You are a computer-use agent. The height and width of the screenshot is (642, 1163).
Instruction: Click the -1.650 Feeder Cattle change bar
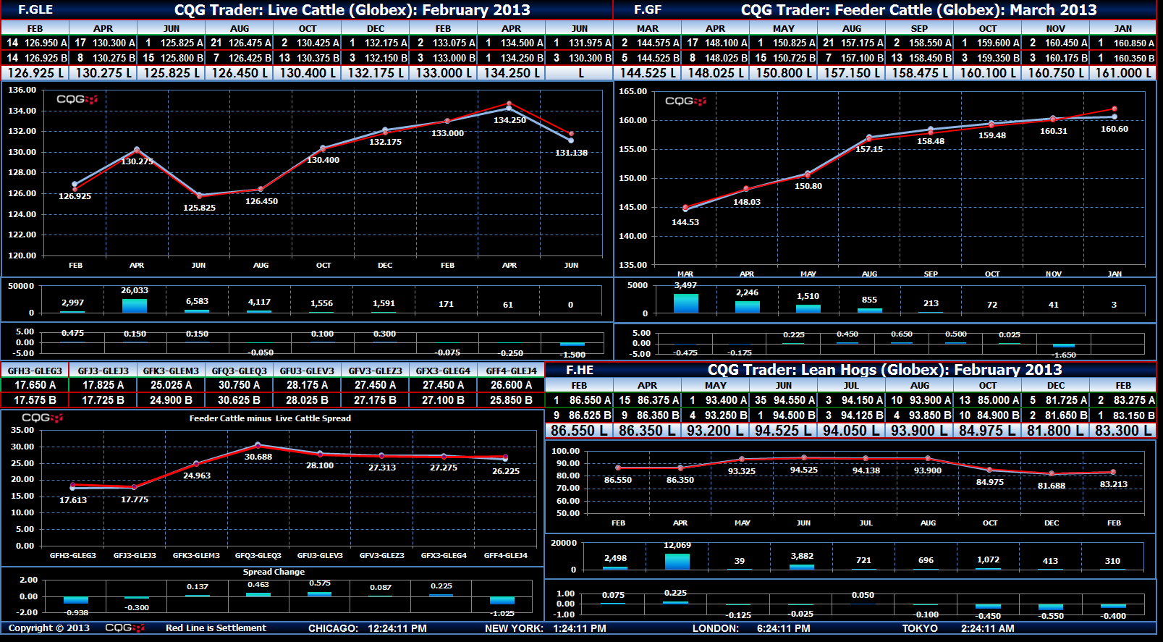[x=1064, y=345]
